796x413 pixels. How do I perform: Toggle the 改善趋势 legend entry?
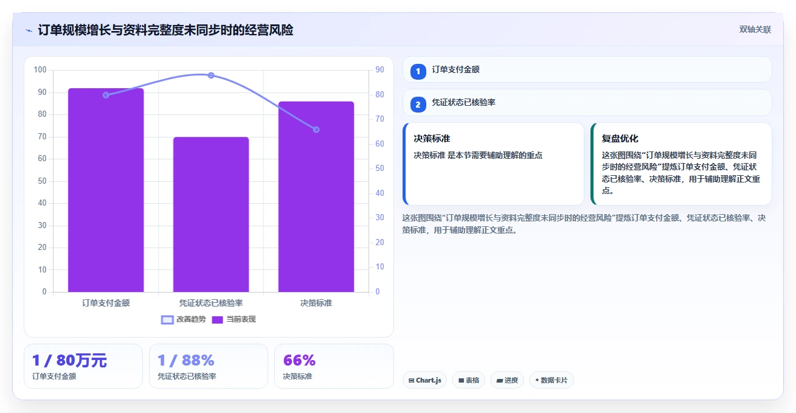[184, 319]
